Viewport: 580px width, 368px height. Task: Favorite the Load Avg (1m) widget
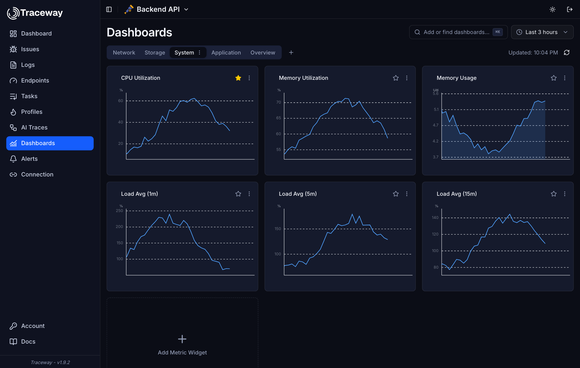tap(238, 194)
